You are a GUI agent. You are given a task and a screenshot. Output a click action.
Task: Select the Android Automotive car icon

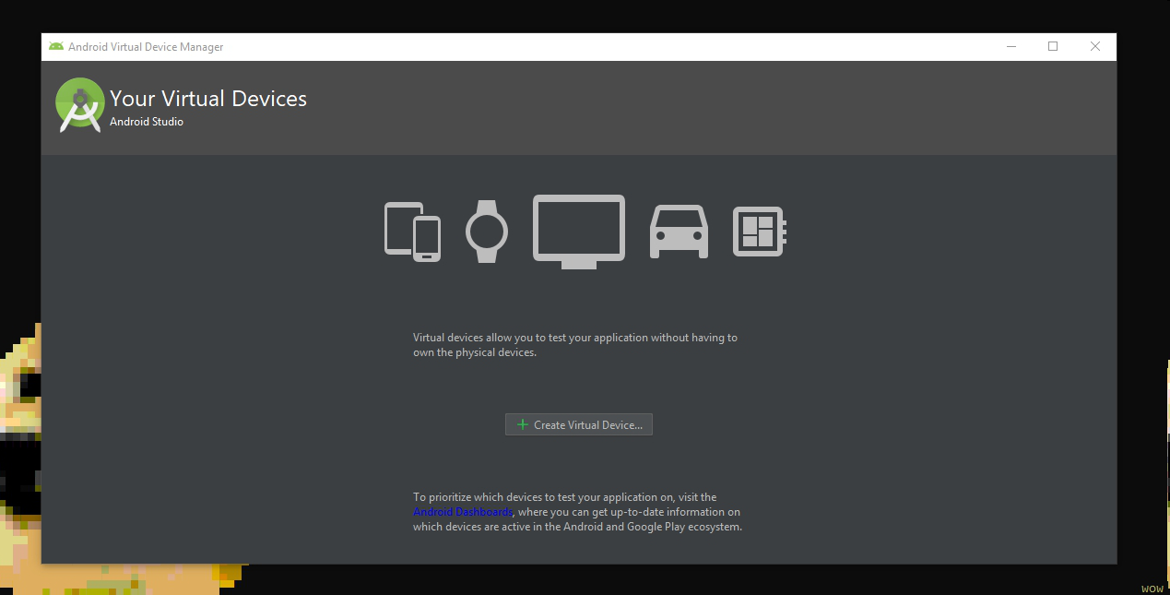(x=679, y=231)
